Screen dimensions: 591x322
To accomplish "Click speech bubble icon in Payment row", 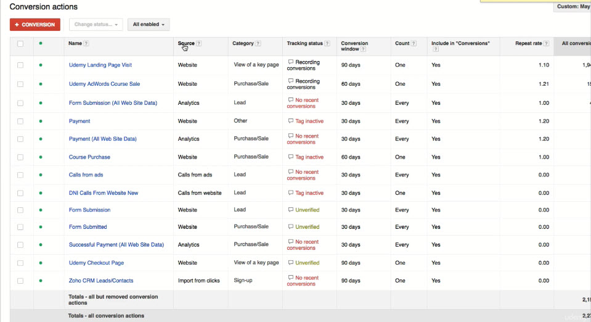I will tap(290, 122).
